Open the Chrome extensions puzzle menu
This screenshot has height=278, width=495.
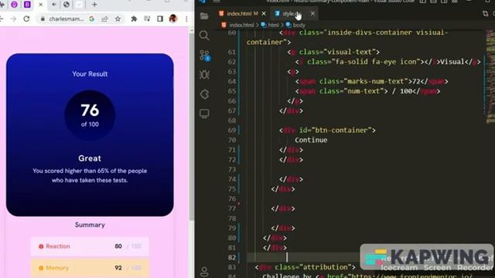point(134,19)
